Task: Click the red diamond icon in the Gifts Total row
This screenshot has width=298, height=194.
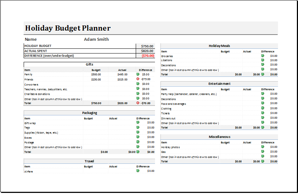Action: pyautogui.click(x=138, y=103)
